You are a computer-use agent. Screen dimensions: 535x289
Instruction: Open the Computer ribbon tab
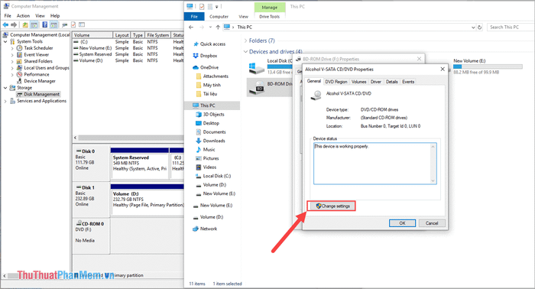219,16
